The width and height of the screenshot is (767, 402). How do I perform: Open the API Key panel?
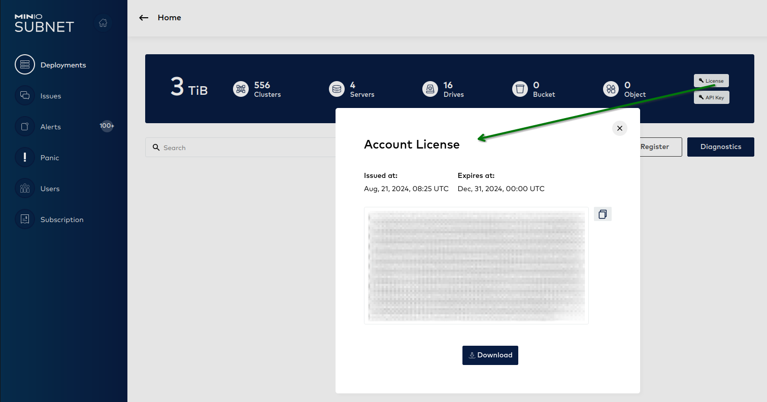pyautogui.click(x=711, y=97)
